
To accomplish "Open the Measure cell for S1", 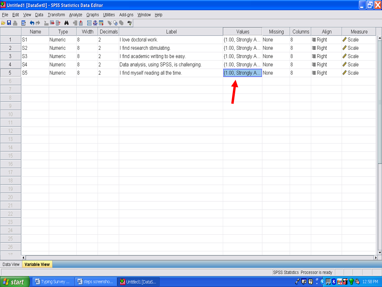I will (359, 40).
